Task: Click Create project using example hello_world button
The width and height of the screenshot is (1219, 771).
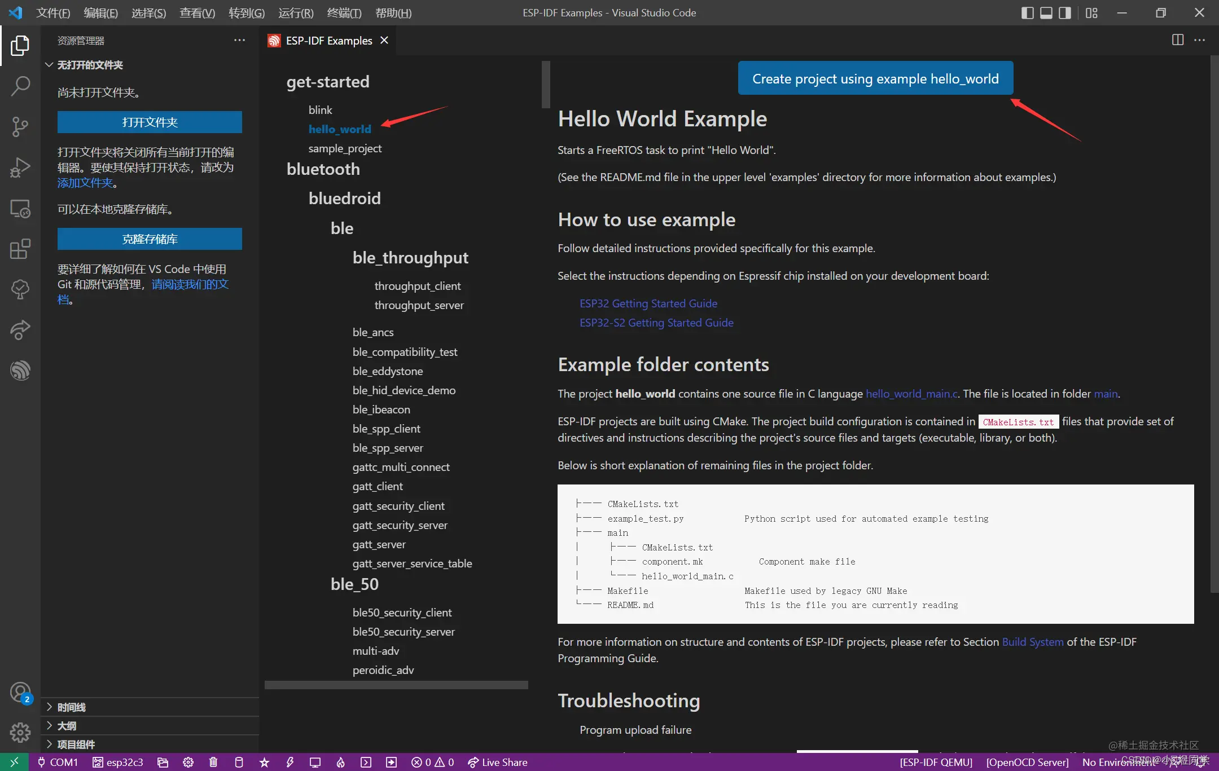Action: click(x=875, y=78)
